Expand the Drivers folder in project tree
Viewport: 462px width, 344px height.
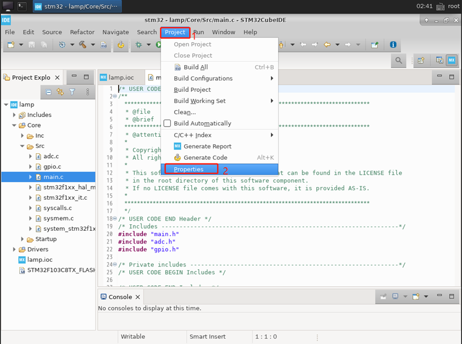(14, 249)
